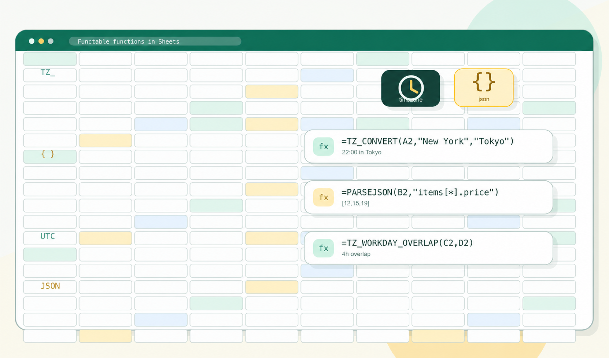Click the fx icon beside PARSEJSON formula
This screenshot has width=609, height=358.
pos(323,197)
